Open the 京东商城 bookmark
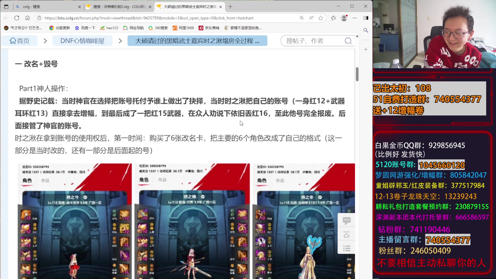 point(209,28)
